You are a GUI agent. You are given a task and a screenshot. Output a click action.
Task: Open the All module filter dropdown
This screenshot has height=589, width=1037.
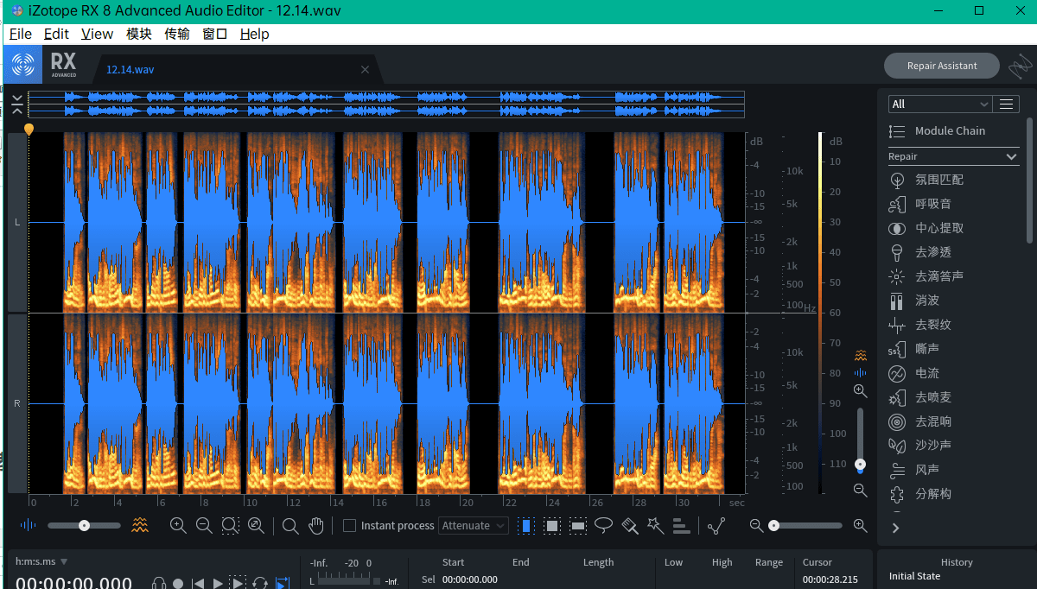tap(939, 104)
